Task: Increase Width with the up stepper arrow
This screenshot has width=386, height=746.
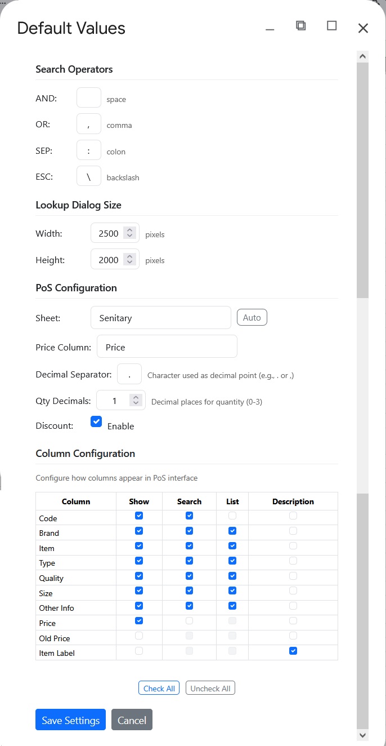Action: [x=130, y=230]
